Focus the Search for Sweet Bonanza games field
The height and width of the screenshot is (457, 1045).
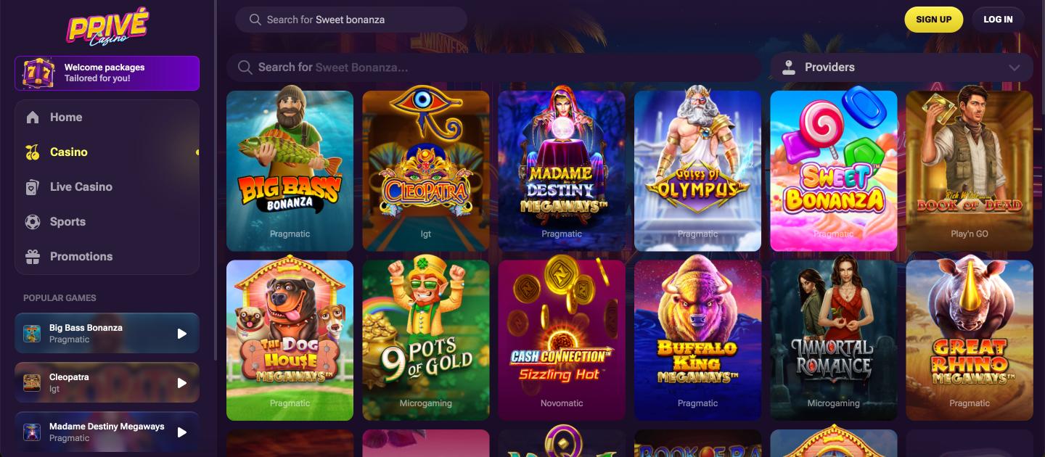(x=493, y=67)
